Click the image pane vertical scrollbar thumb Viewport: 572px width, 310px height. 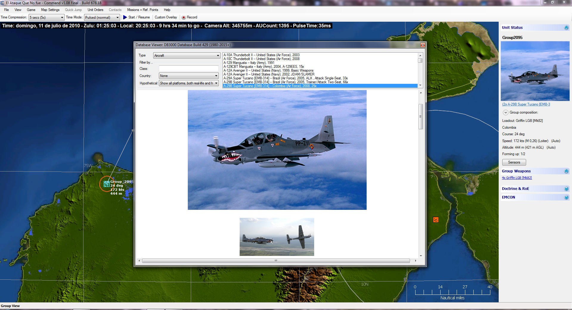click(x=421, y=117)
